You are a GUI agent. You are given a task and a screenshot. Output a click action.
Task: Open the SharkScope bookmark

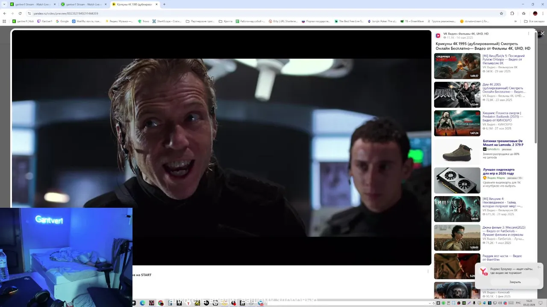coord(167,21)
